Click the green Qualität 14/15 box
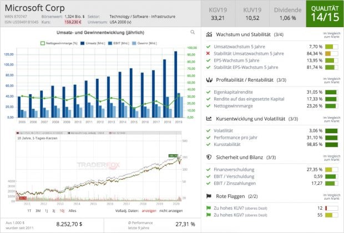 tap(324, 13)
